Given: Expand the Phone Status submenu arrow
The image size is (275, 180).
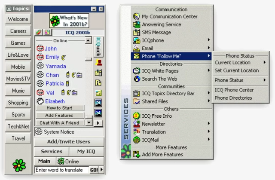Looking at the screenshot, I should click(x=265, y=80).
